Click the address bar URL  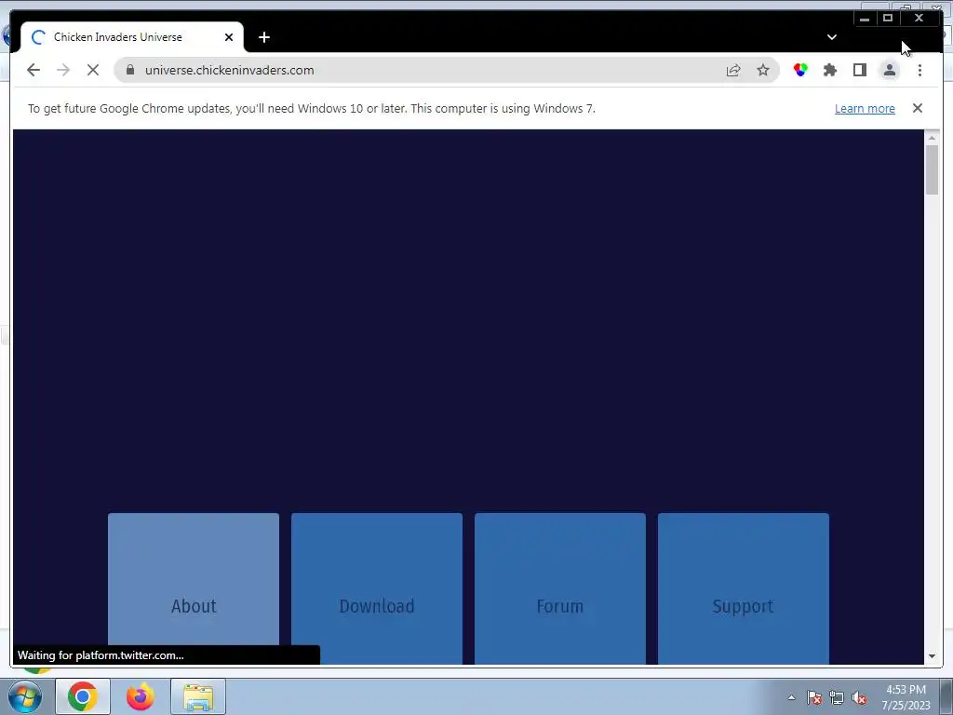(229, 70)
